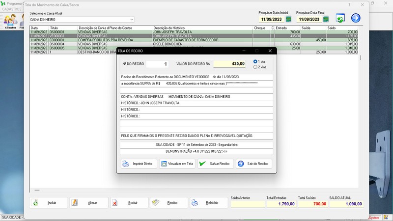Click the Imprimir Direto button
The height and width of the screenshot is (221, 393).
(139, 164)
